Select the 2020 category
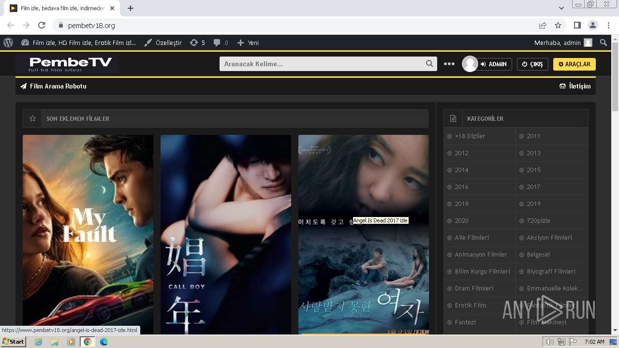The height and width of the screenshot is (348, 619). (461, 221)
